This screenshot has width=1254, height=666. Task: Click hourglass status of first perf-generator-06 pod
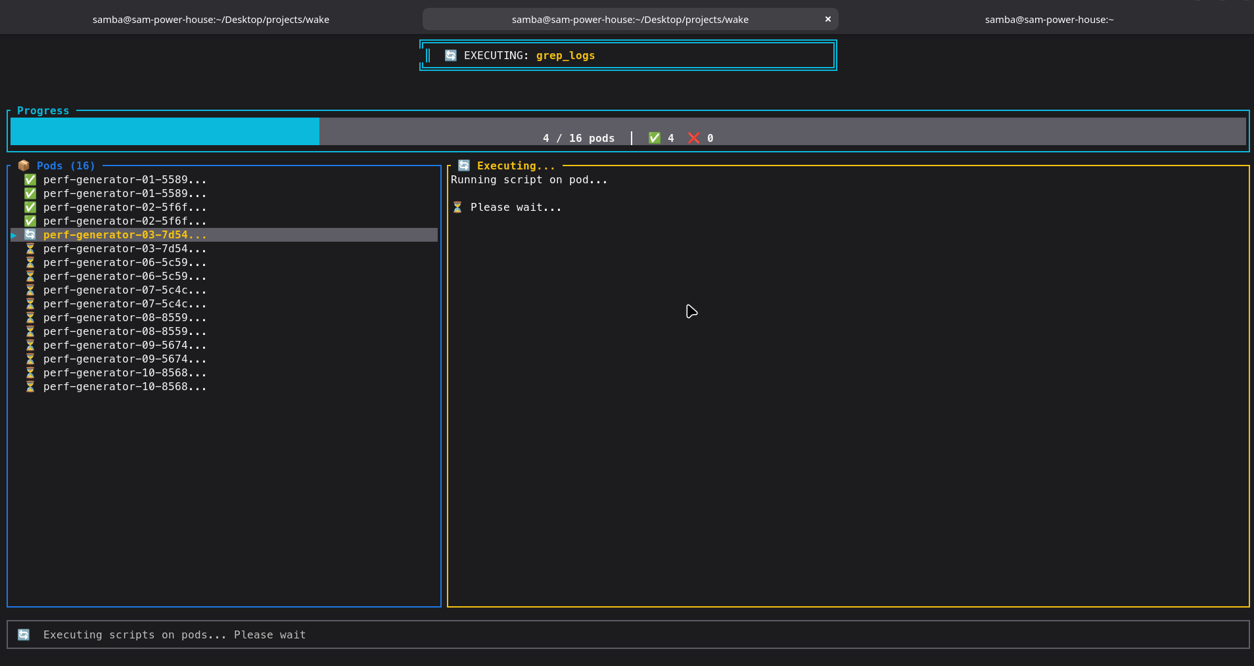point(30,262)
